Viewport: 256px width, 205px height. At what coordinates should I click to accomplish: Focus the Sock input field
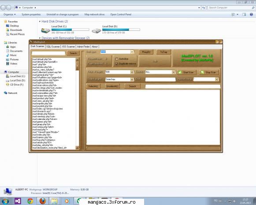coord(160,79)
